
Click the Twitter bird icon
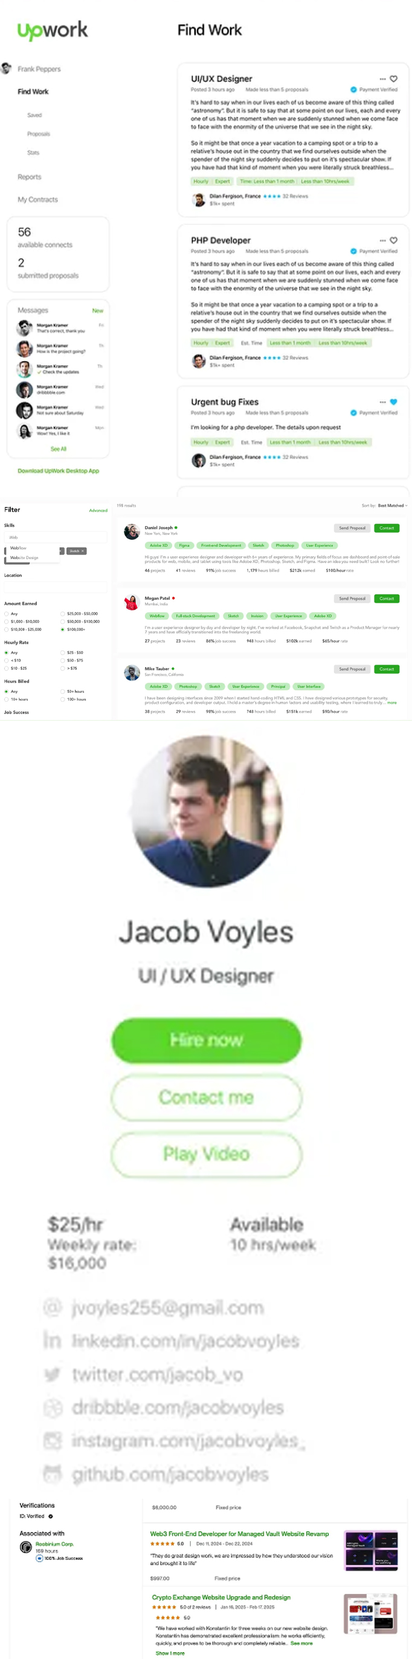tap(52, 1374)
